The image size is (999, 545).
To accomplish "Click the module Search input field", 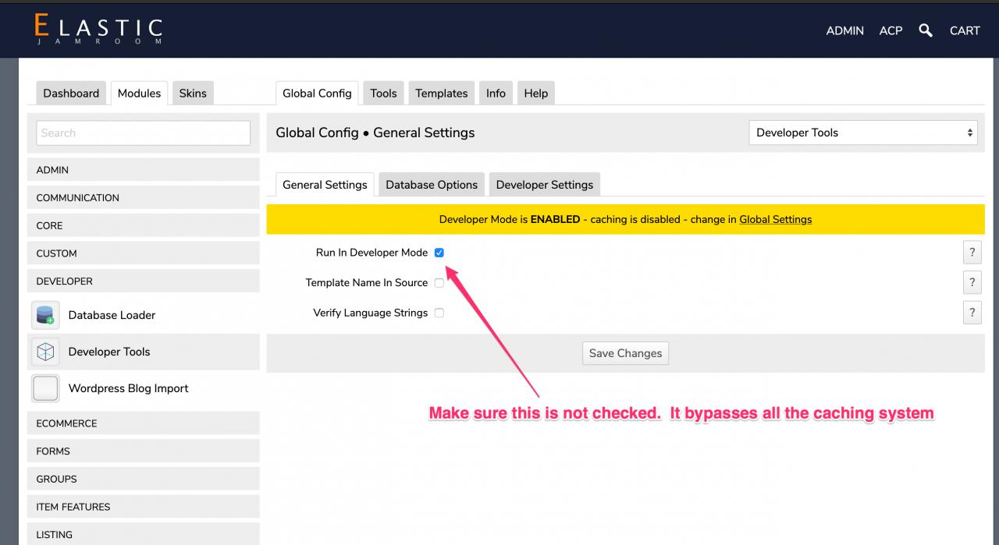I will [x=144, y=133].
